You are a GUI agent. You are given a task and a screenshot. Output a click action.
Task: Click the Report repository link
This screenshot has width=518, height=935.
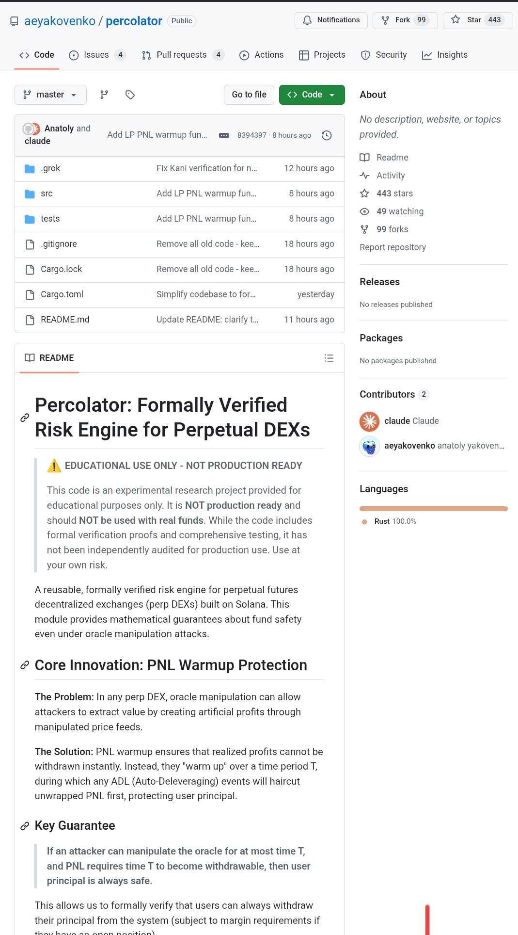point(392,247)
